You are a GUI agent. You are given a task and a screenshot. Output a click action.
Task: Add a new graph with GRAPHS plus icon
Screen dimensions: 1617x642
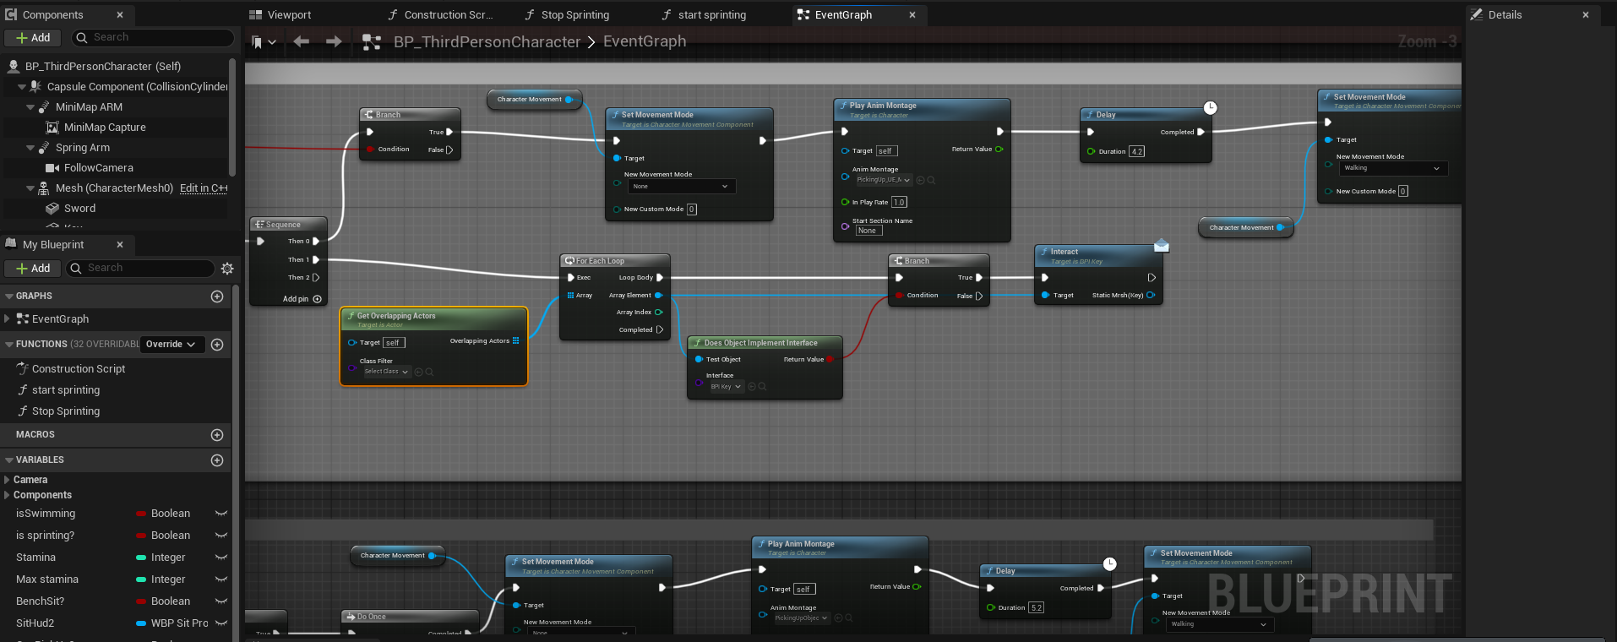pyautogui.click(x=217, y=297)
